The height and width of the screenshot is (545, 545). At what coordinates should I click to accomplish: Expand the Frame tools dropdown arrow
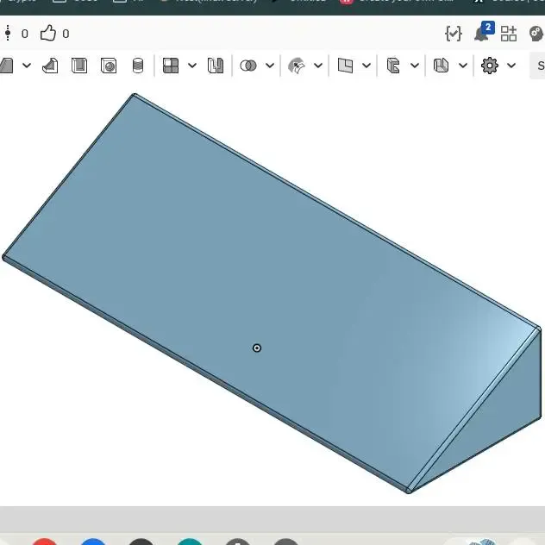(x=414, y=66)
